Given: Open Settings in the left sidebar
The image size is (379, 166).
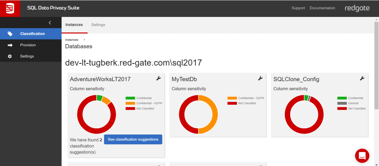Looking at the screenshot, I should pyautogui.click(x=31, y=56).
